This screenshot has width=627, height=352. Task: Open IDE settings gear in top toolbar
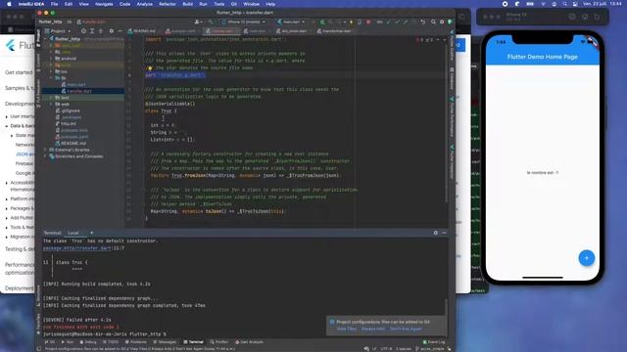[x=442, y=22]
